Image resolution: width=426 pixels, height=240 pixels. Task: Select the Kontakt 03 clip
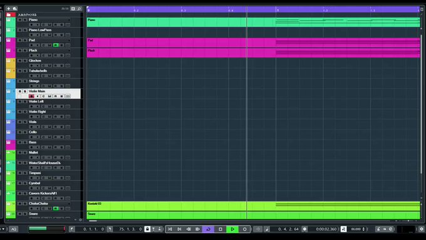[x=253, y=206]
